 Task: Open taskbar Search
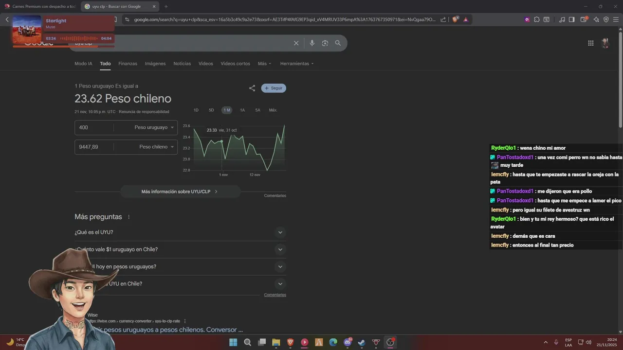[247, 342]
